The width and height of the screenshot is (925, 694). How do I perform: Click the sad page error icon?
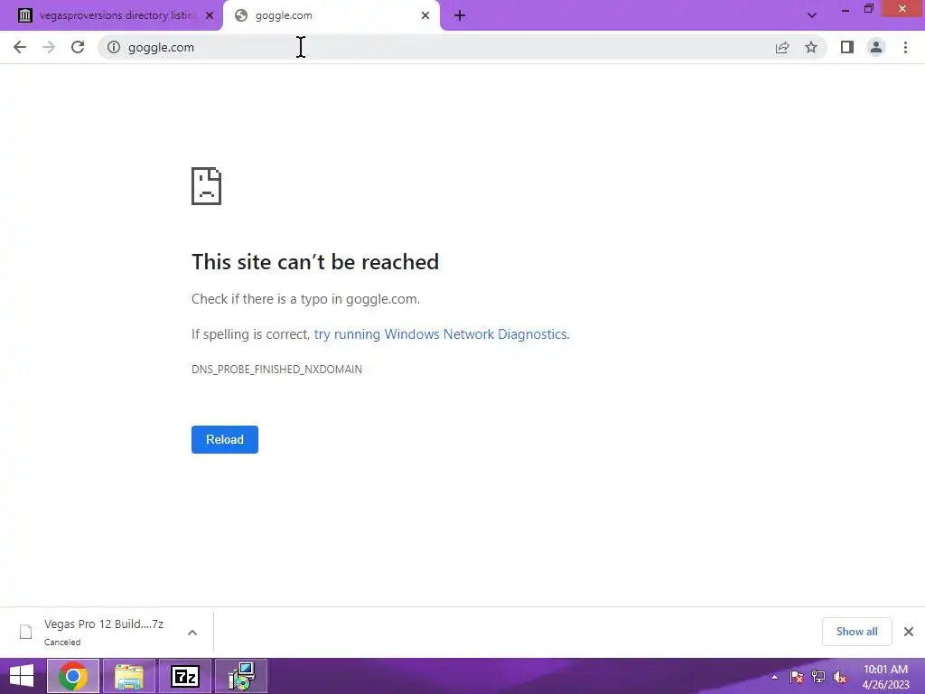point(207,186)
